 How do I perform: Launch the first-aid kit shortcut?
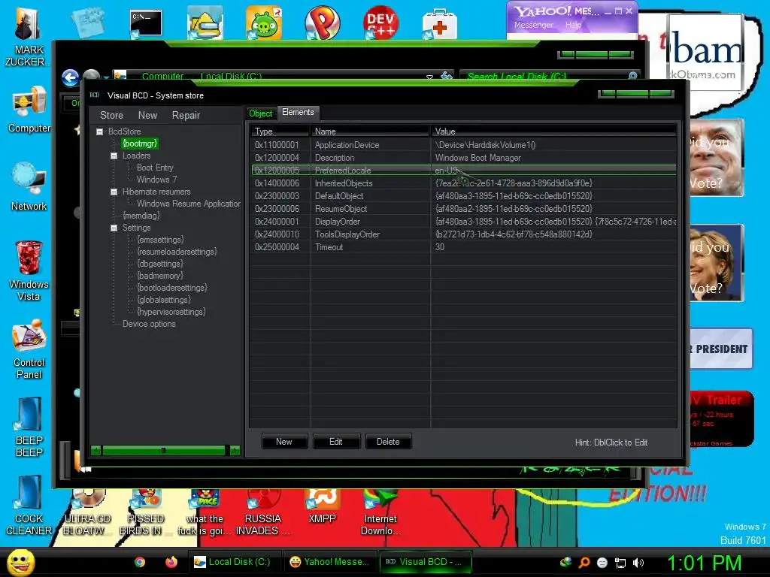[439, 23]
